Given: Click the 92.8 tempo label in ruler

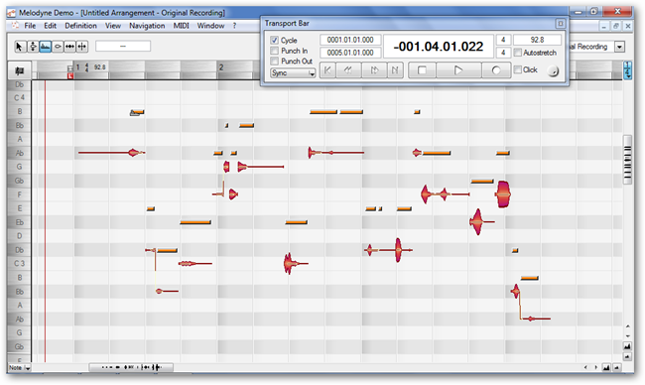Looking at the screenshot, I should (x=99, y=67).
